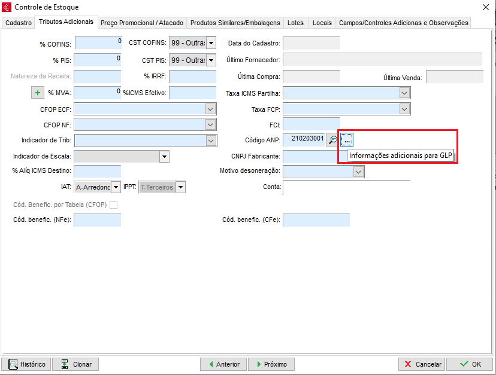
Task: Expand the CST COFINS dropdown
Action: 211,43
